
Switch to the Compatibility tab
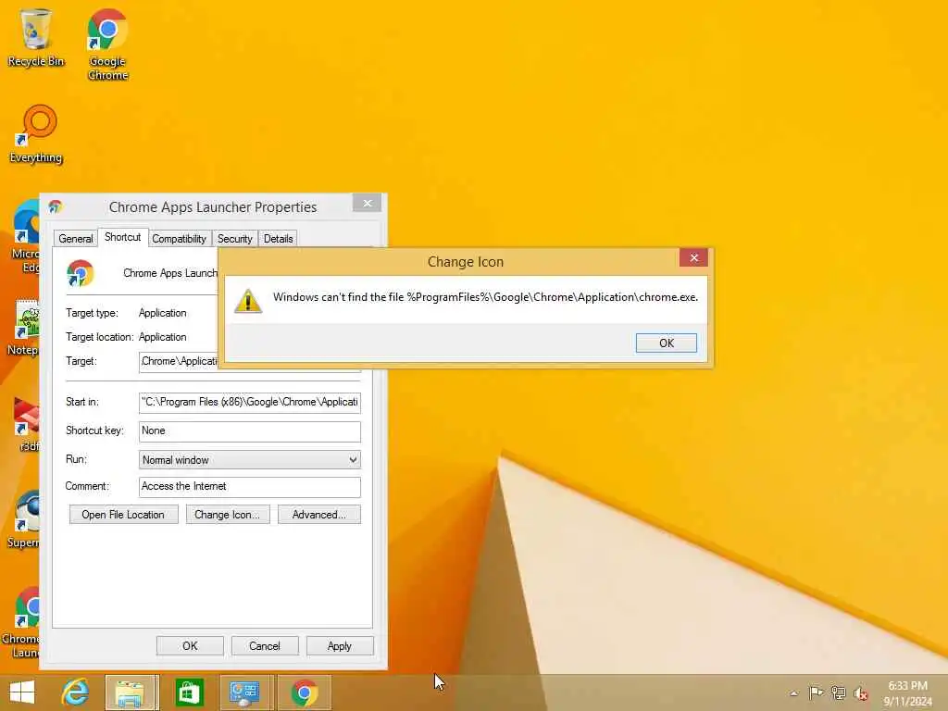pos(179,239)
